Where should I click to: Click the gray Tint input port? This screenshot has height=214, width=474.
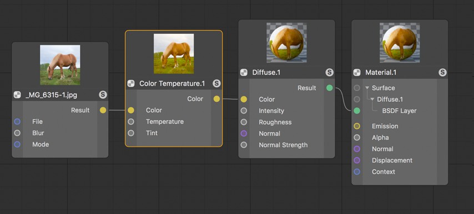point(131,133)
